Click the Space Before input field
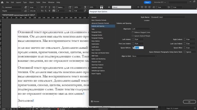The height and width of the screenshot is (110, 197). click(139, 48)
